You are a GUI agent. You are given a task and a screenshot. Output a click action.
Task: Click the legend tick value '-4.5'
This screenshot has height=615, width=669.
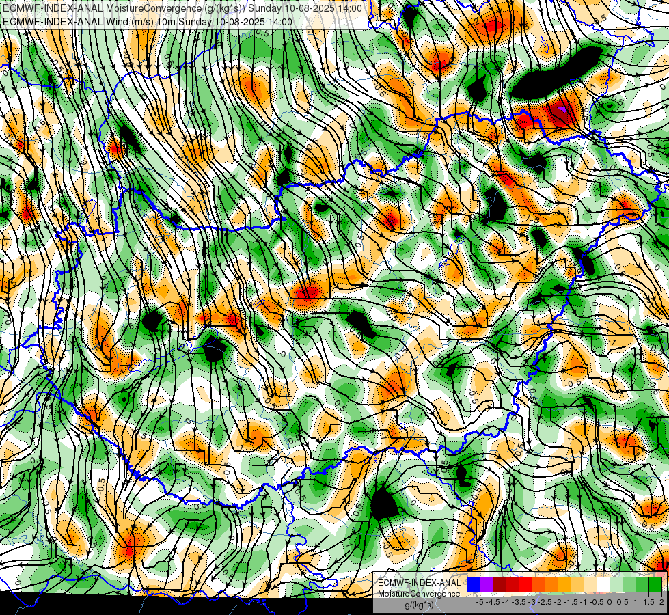(x=493, y=602)
